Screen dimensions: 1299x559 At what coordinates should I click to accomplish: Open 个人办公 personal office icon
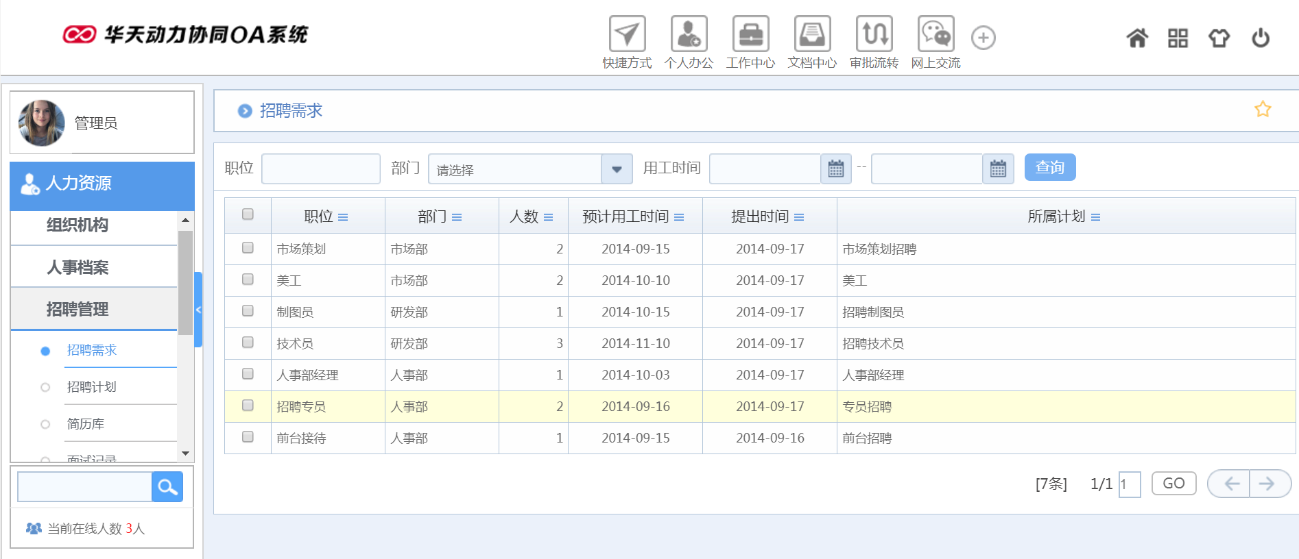point(689,34)
